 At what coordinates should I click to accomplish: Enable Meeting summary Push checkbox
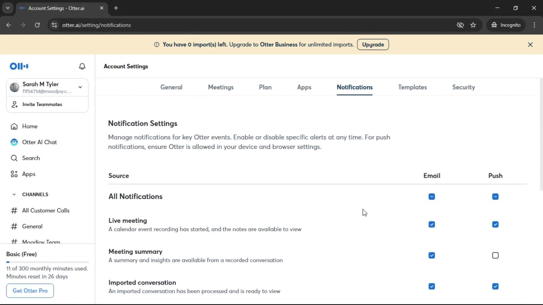pos(495,256)
